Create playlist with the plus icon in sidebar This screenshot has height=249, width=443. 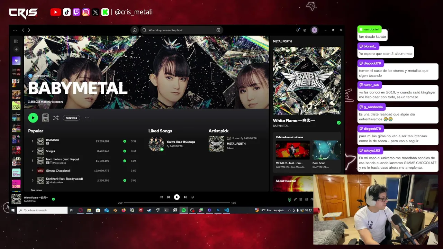coord(16,49)
